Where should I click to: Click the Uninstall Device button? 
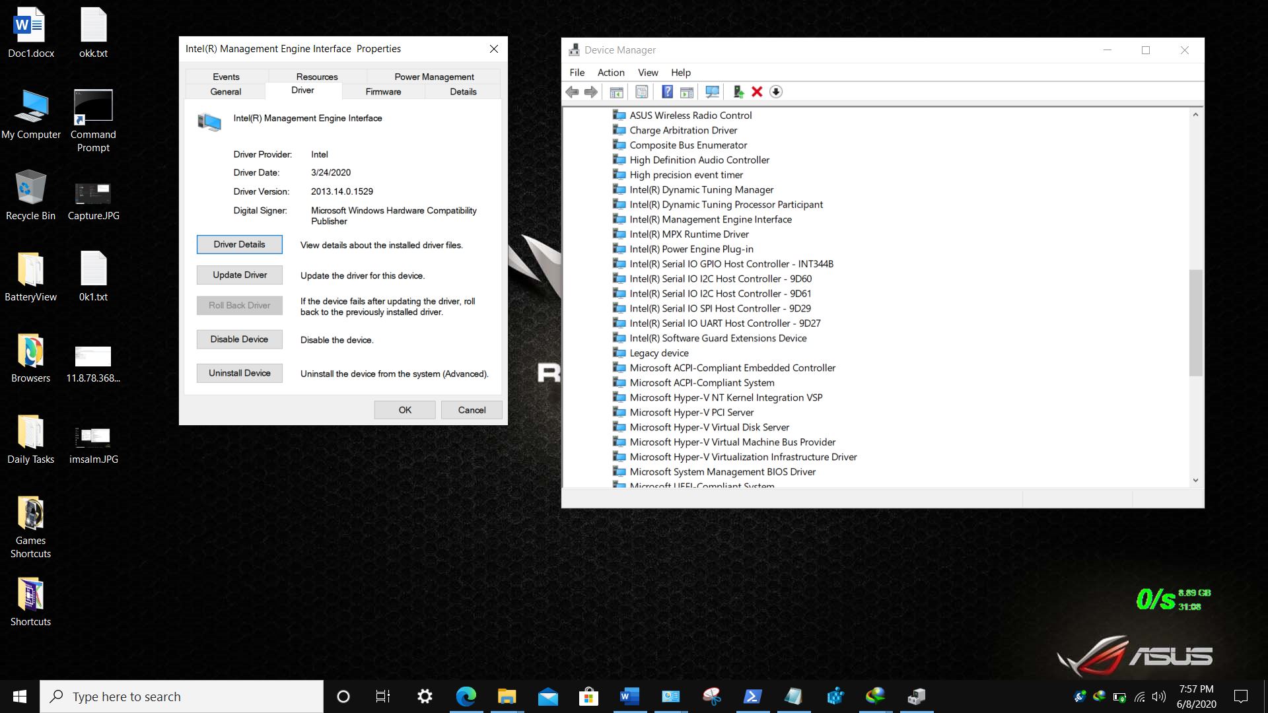(x=240, y=372)
